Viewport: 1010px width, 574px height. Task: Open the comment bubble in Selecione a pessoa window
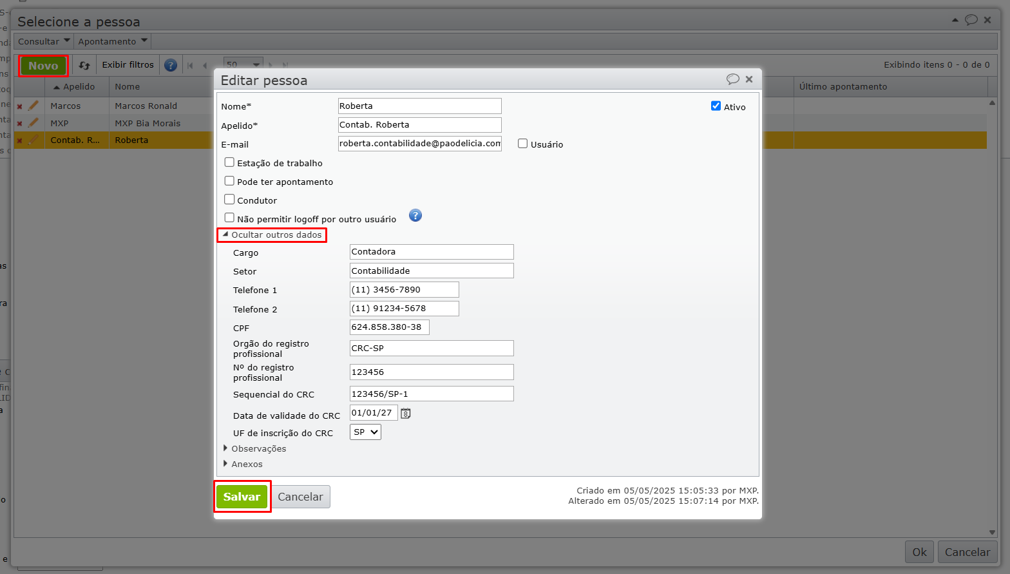(x=971, y=20)
